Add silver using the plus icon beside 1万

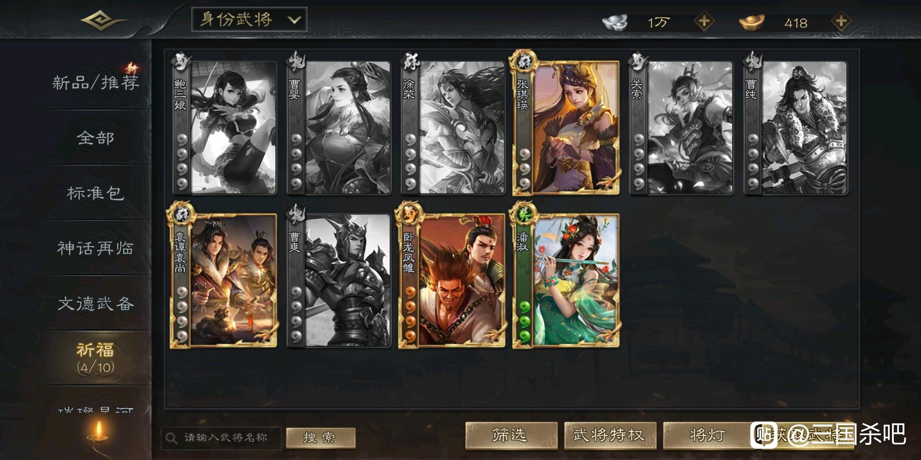pos(704,21)
